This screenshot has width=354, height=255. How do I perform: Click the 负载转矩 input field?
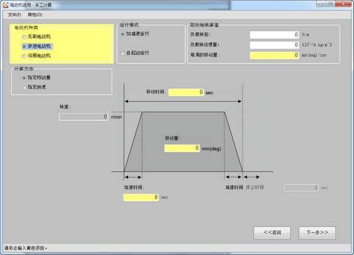click(x=274, y=35)
